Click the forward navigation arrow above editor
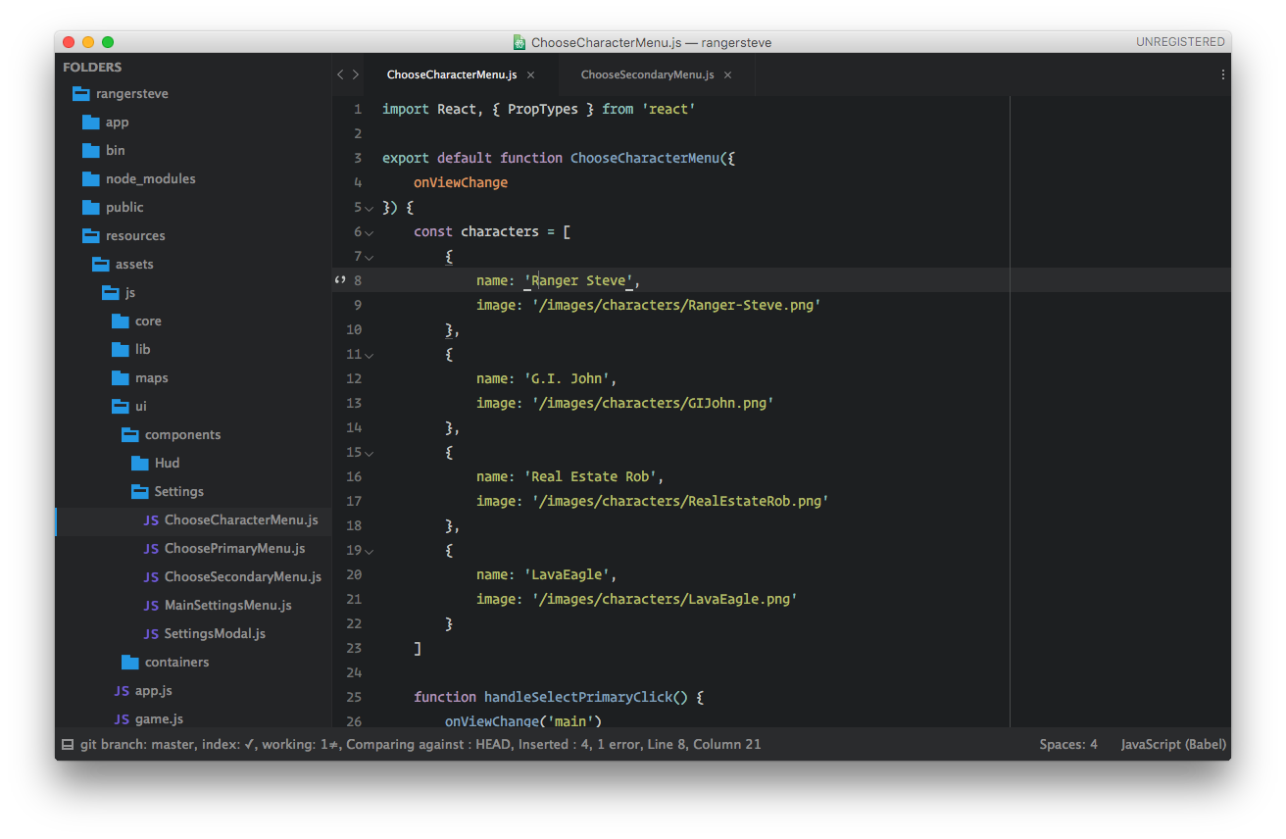 click(x=356, y=74)
